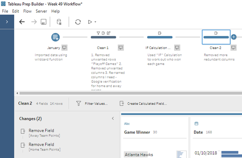
Task: Refresh the flow data
Action: 78,22
